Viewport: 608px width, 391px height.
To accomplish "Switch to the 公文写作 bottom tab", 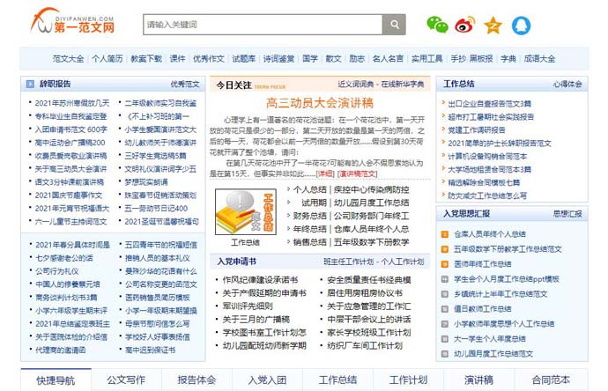I will (x=126, y=380).
